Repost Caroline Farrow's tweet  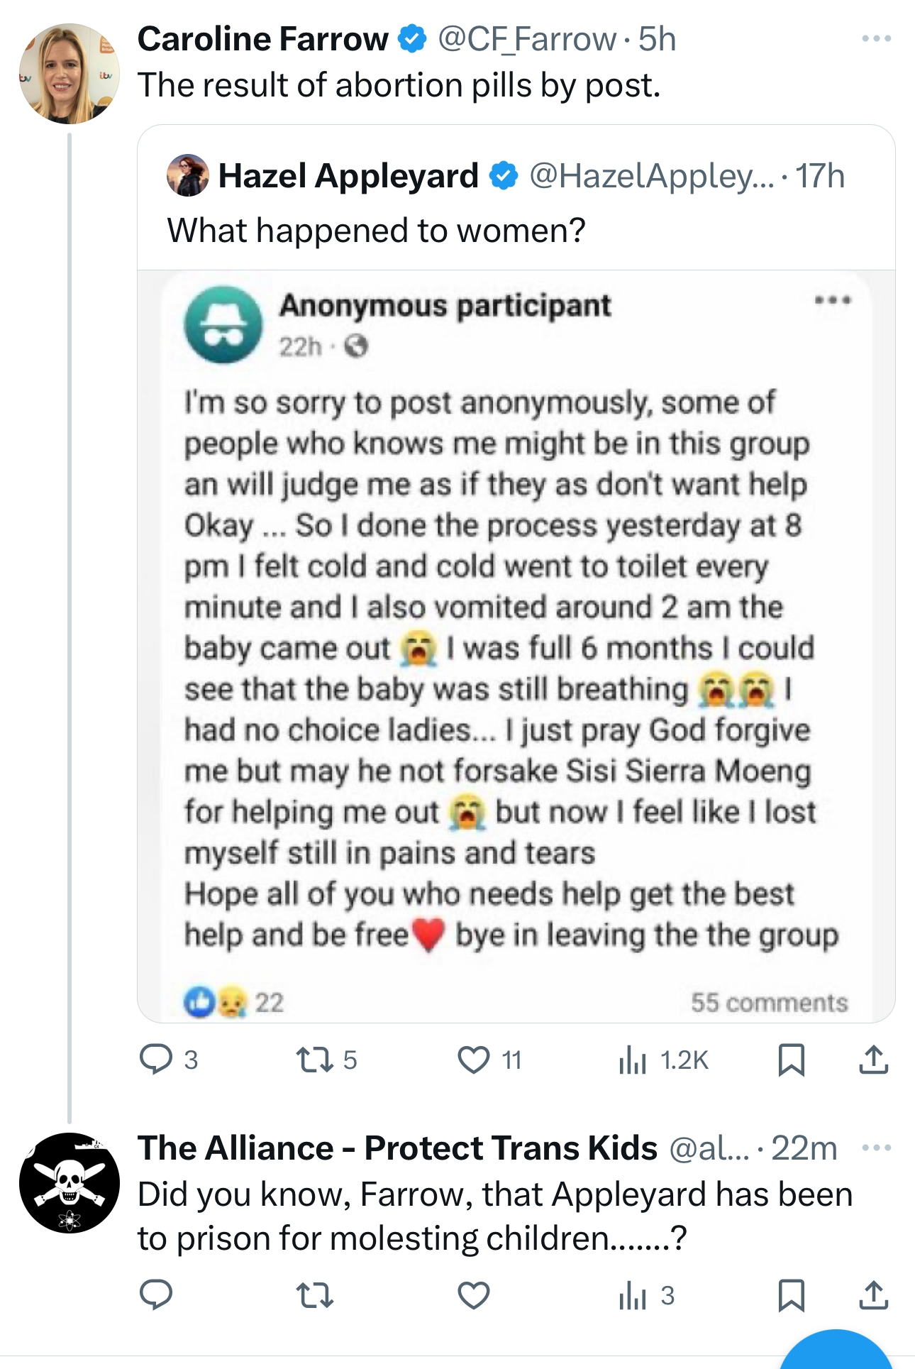[x=314, y=1060]
